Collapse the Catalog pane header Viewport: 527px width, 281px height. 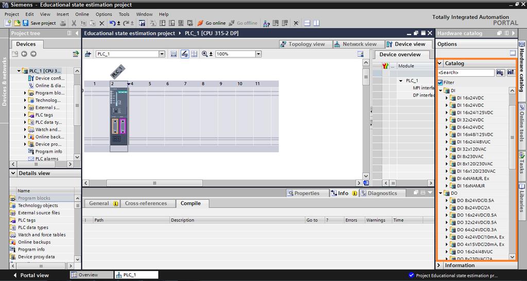click(440, 63)
